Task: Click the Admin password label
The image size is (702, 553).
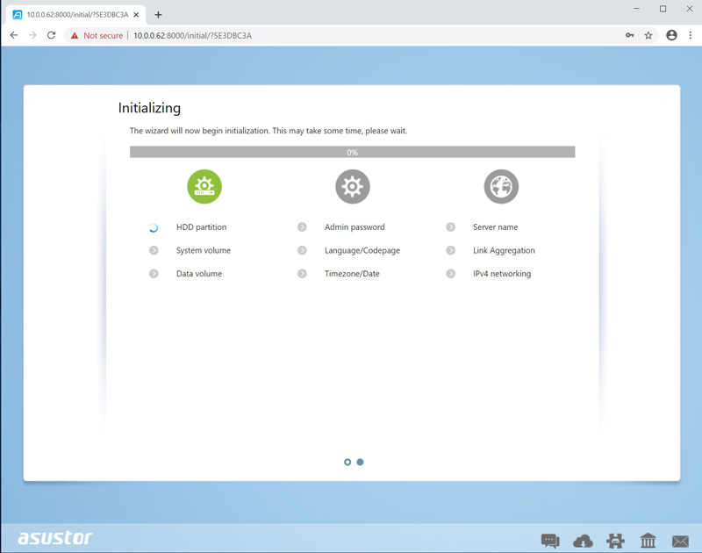Action: tap(355, 227)
